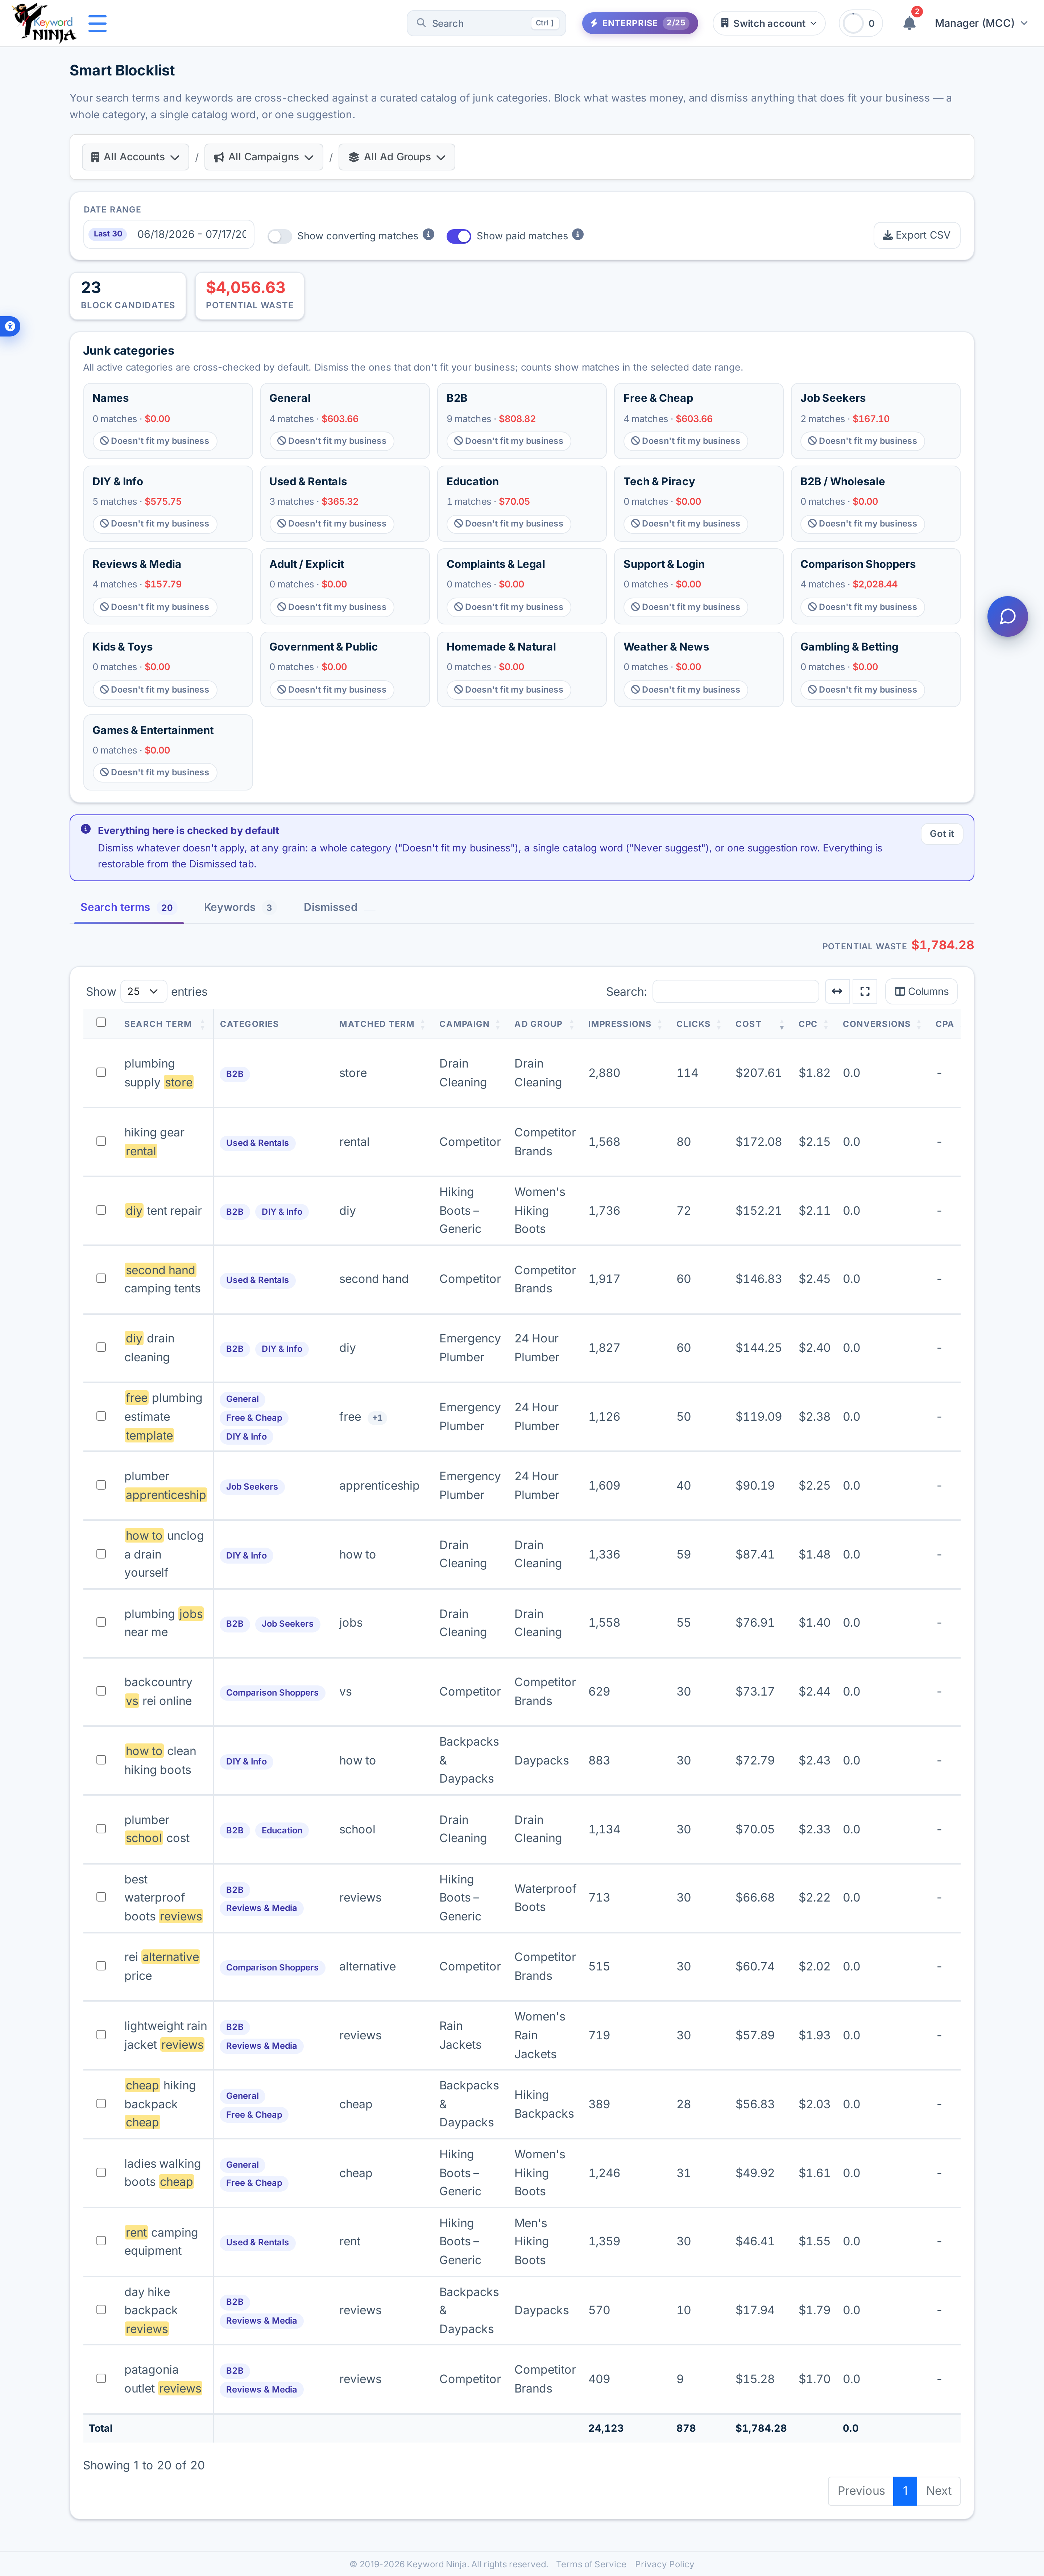This screenshot has width=1044, height=2576.
Task: Open the All Ad Groups dropdown
Action: tap(397, 157)
